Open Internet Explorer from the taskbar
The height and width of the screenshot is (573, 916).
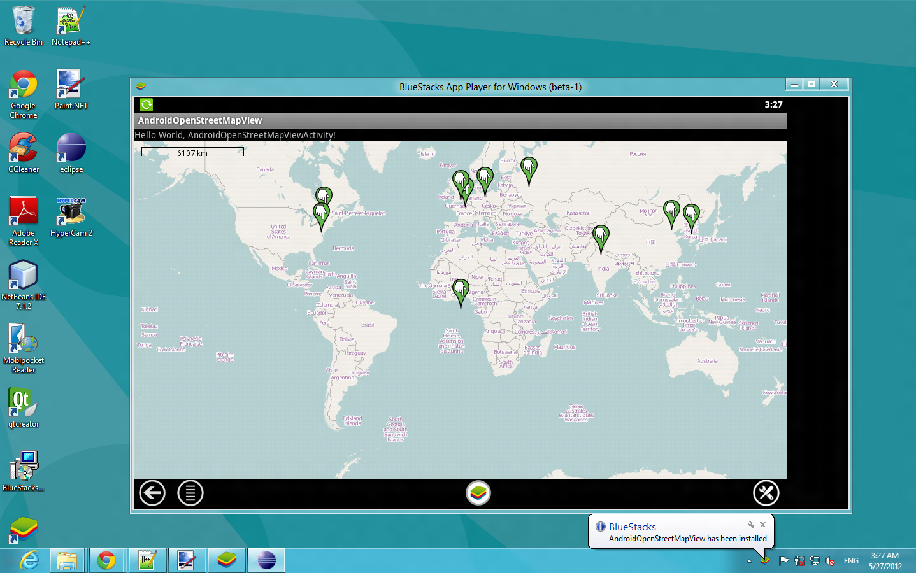(29, 560)
